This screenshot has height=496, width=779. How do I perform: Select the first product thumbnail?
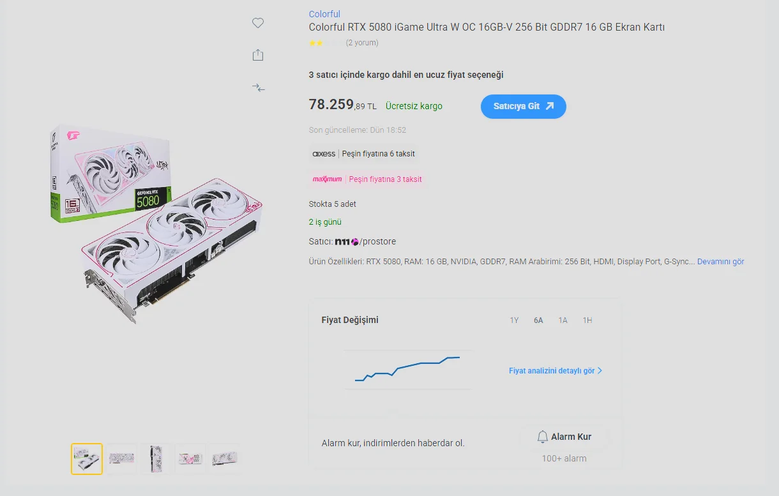coord(87,459)
